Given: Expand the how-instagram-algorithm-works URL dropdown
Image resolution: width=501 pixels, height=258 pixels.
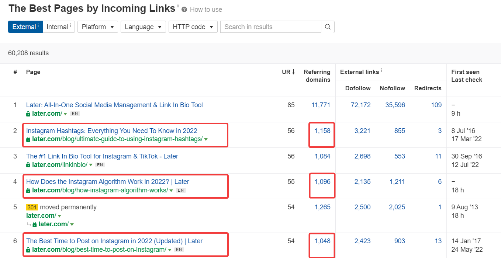Looking at the screenshot, I should click(172, 191).
